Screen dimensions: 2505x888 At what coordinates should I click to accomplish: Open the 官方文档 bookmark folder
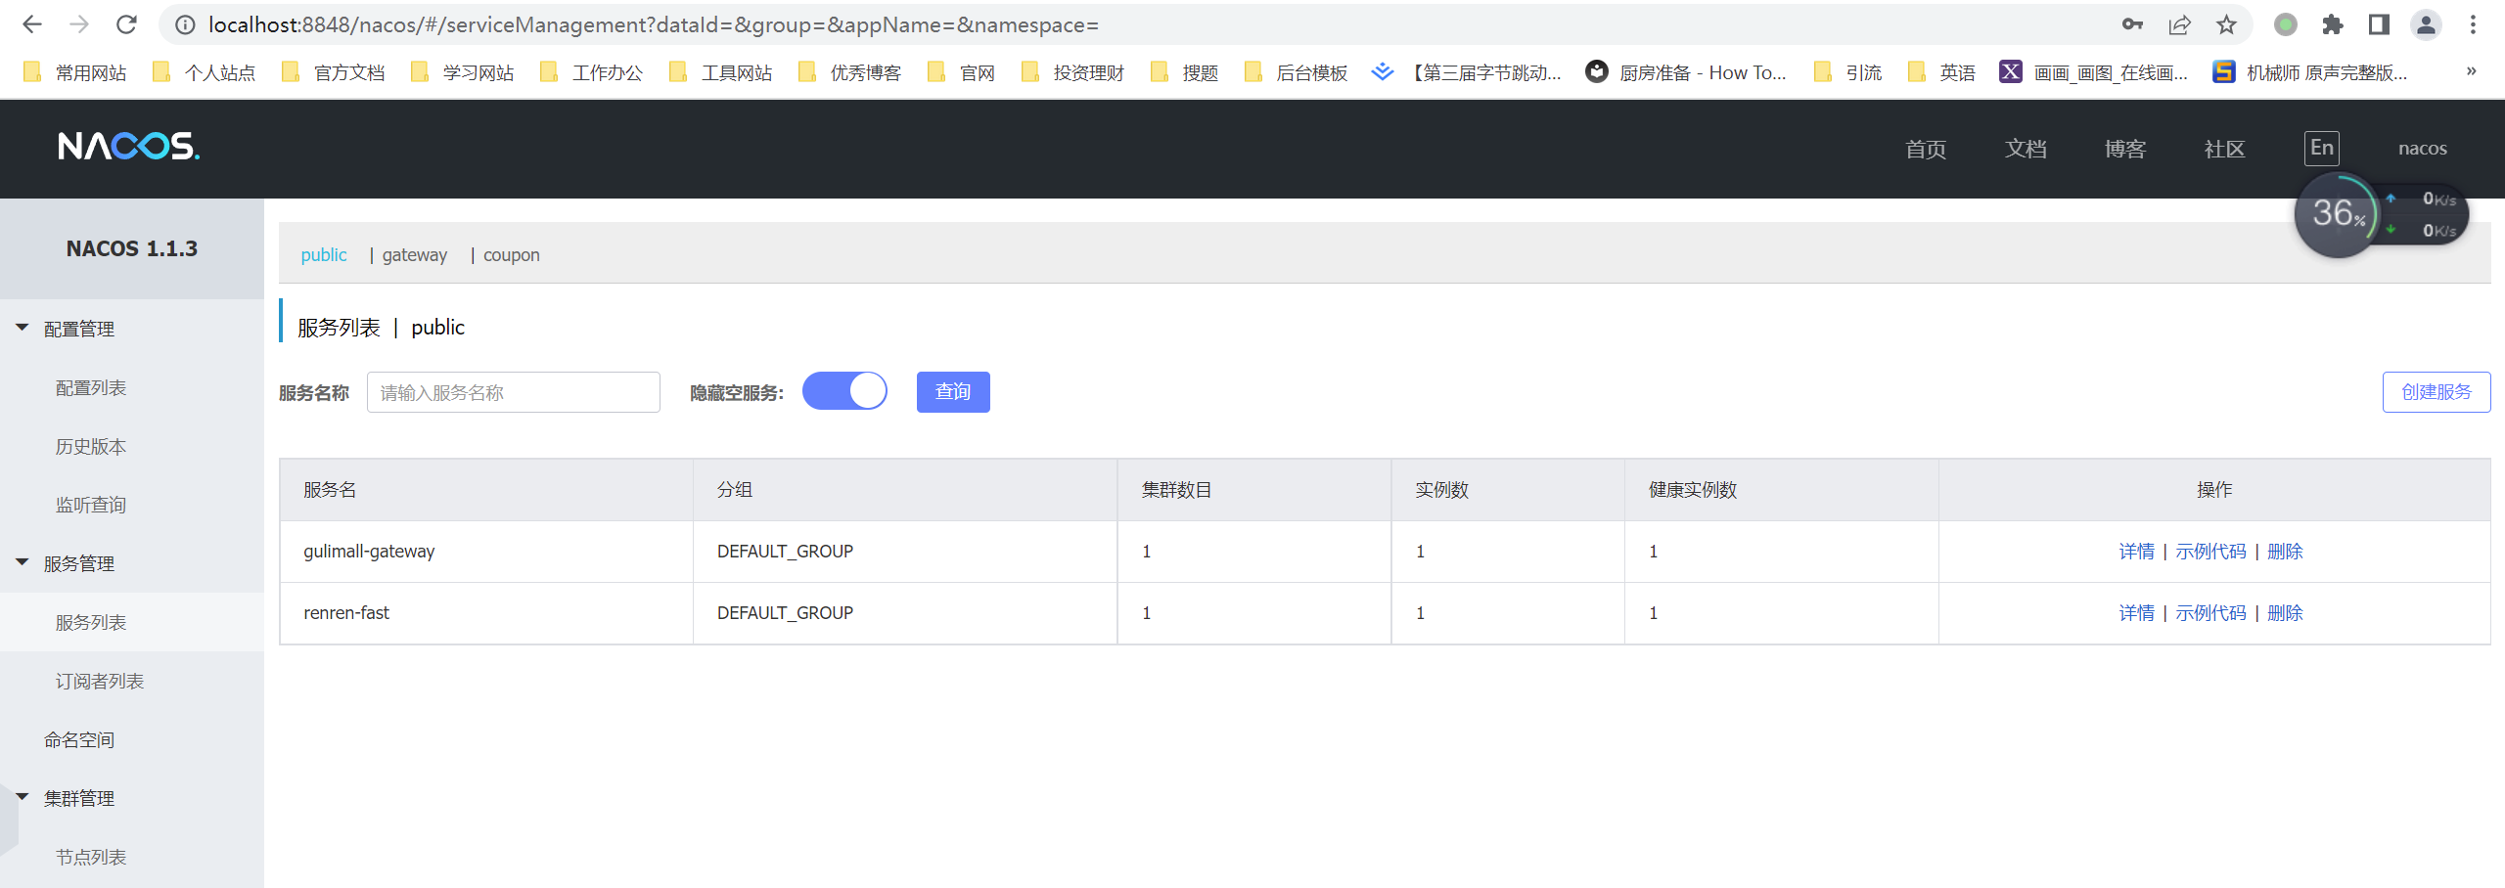point(334,72)
